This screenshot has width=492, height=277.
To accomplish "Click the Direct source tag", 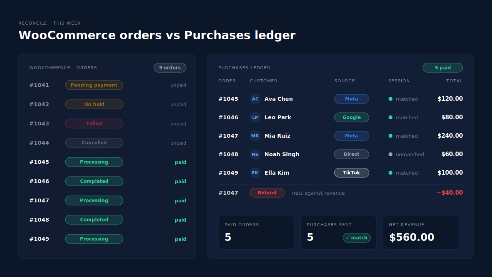I will click(352, 154).
